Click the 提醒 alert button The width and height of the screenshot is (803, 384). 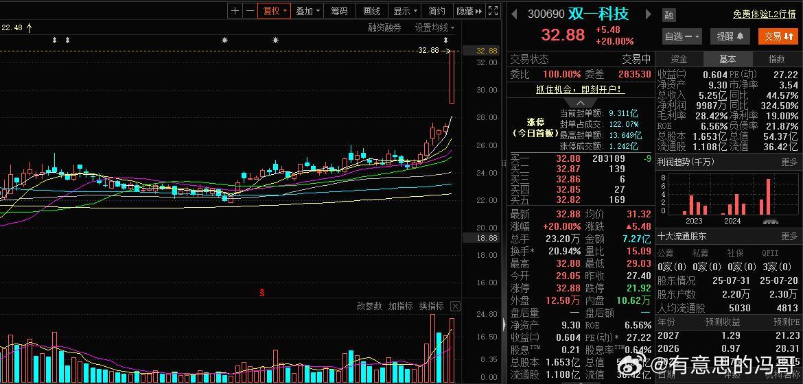pyautogui.click(x=730, y=36)
